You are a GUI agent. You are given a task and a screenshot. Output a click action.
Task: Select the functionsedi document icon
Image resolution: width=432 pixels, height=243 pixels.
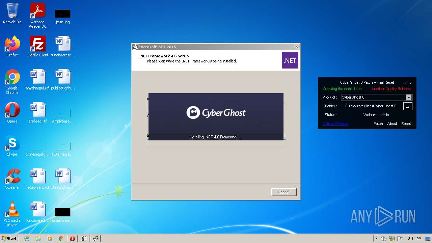click(x=37, y=212)
